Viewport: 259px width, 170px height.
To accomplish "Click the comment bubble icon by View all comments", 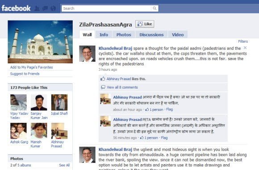I will 103,87.
